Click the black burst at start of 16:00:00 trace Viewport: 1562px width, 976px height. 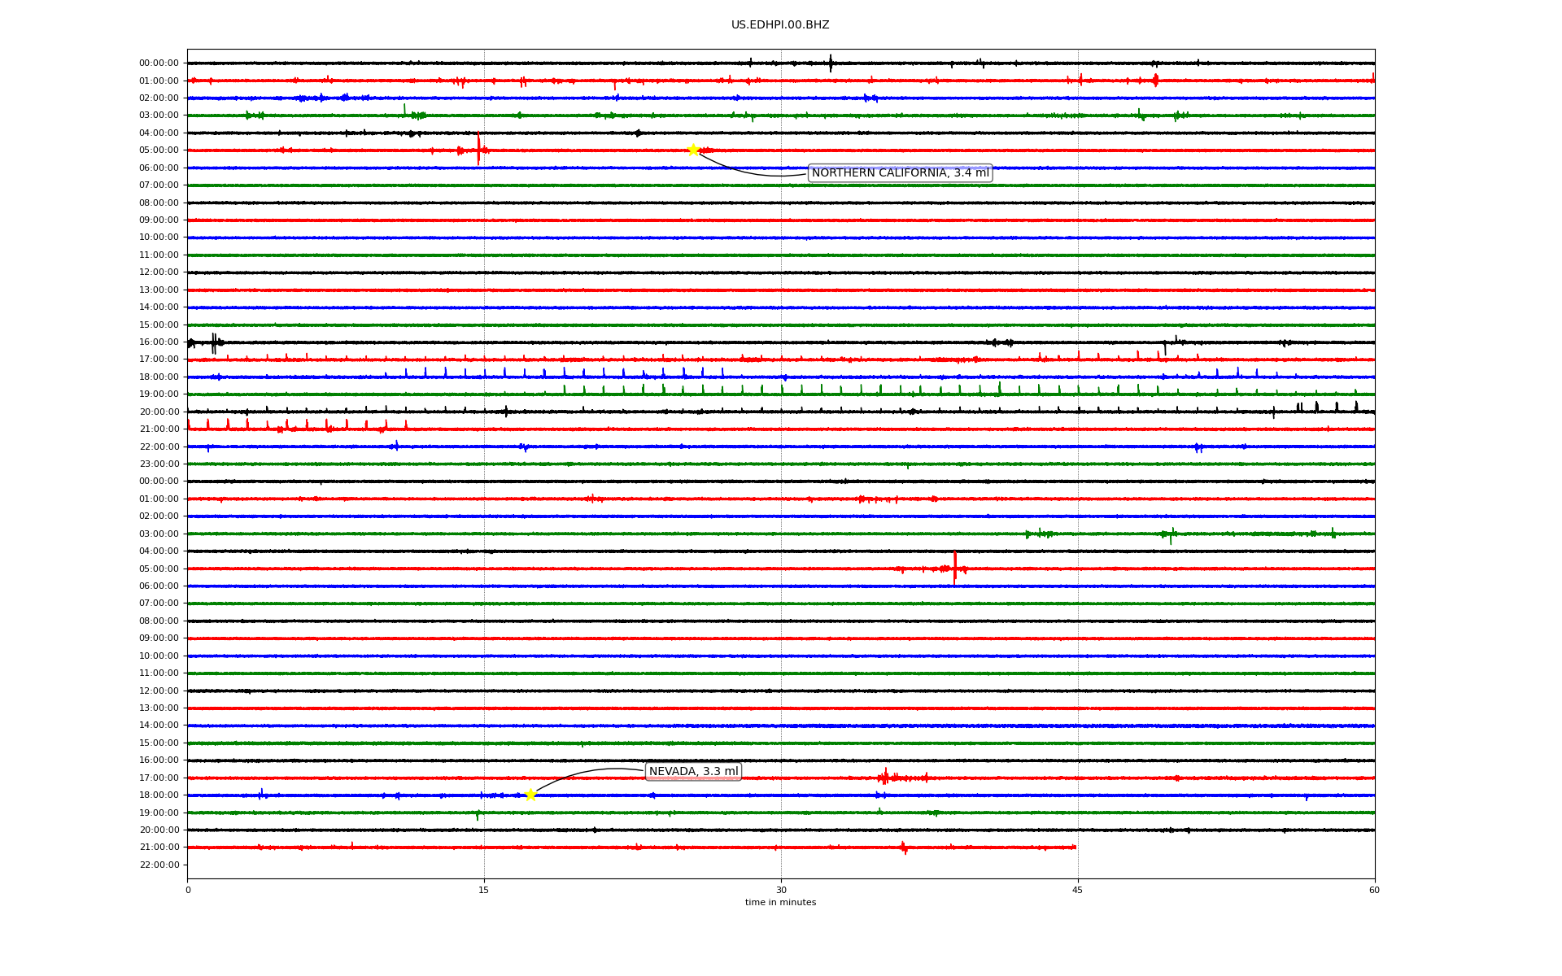tap(213, 342)
